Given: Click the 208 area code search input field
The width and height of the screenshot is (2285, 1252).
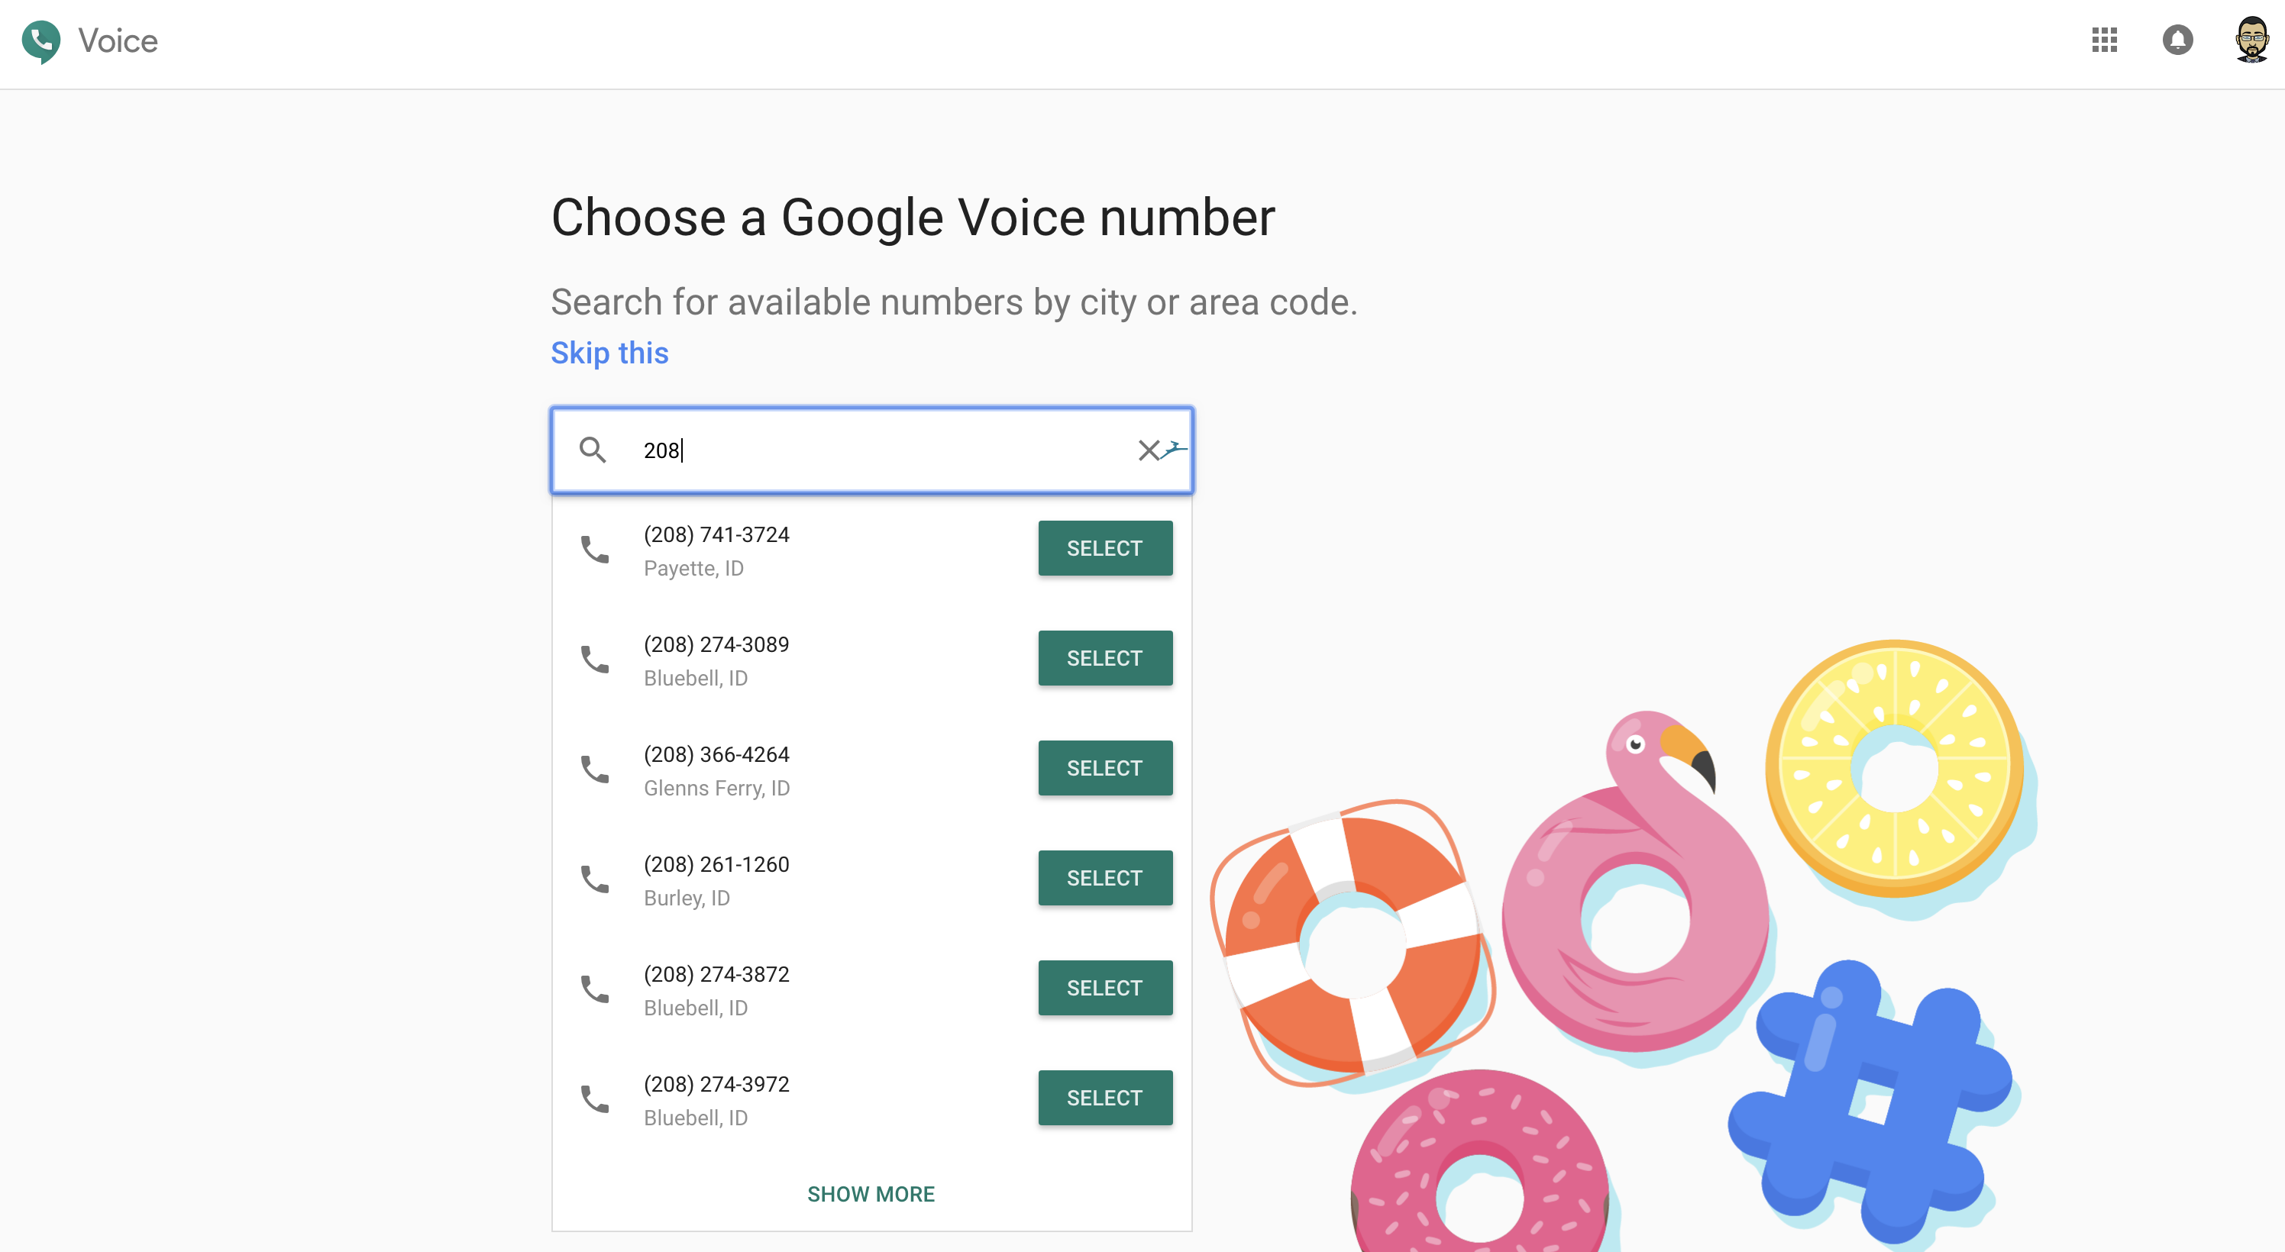Looking at the screenshot, I should click(x=871, y=450).
